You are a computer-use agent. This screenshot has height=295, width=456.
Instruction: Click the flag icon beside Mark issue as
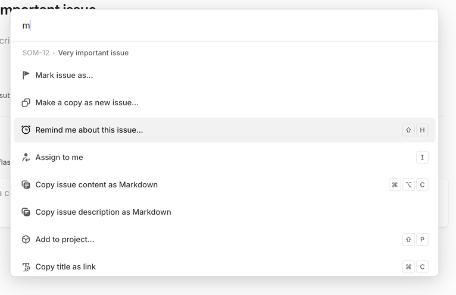(x=26, y=75)
